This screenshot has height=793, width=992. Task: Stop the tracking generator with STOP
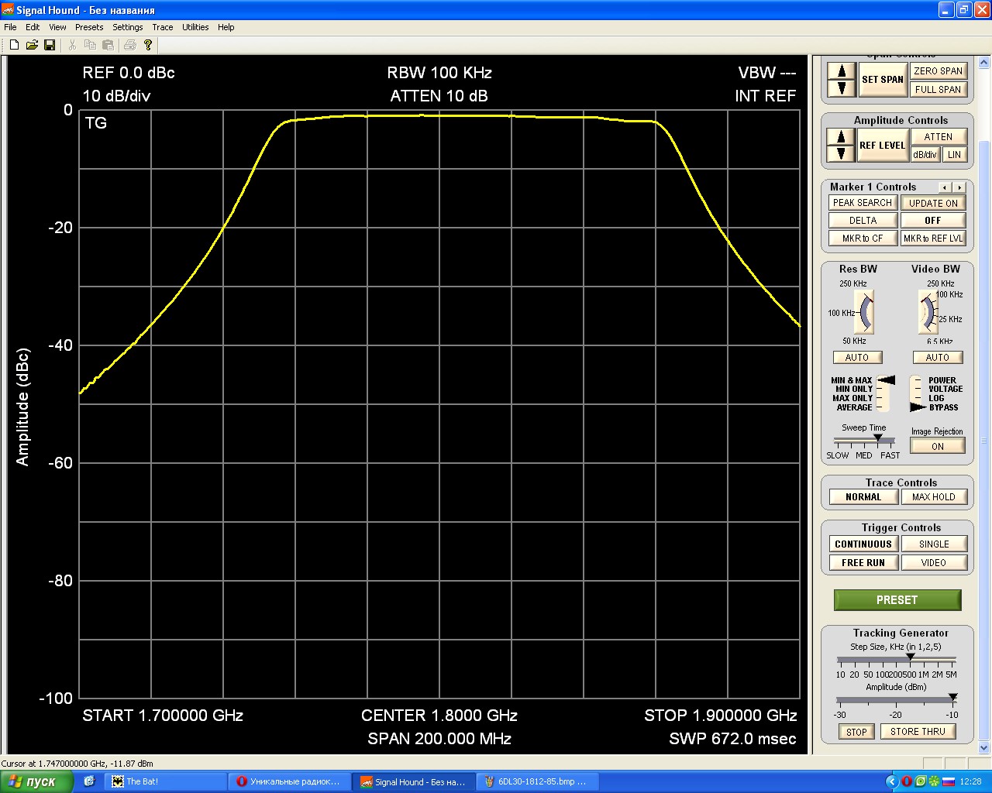[x=856, y=732]
